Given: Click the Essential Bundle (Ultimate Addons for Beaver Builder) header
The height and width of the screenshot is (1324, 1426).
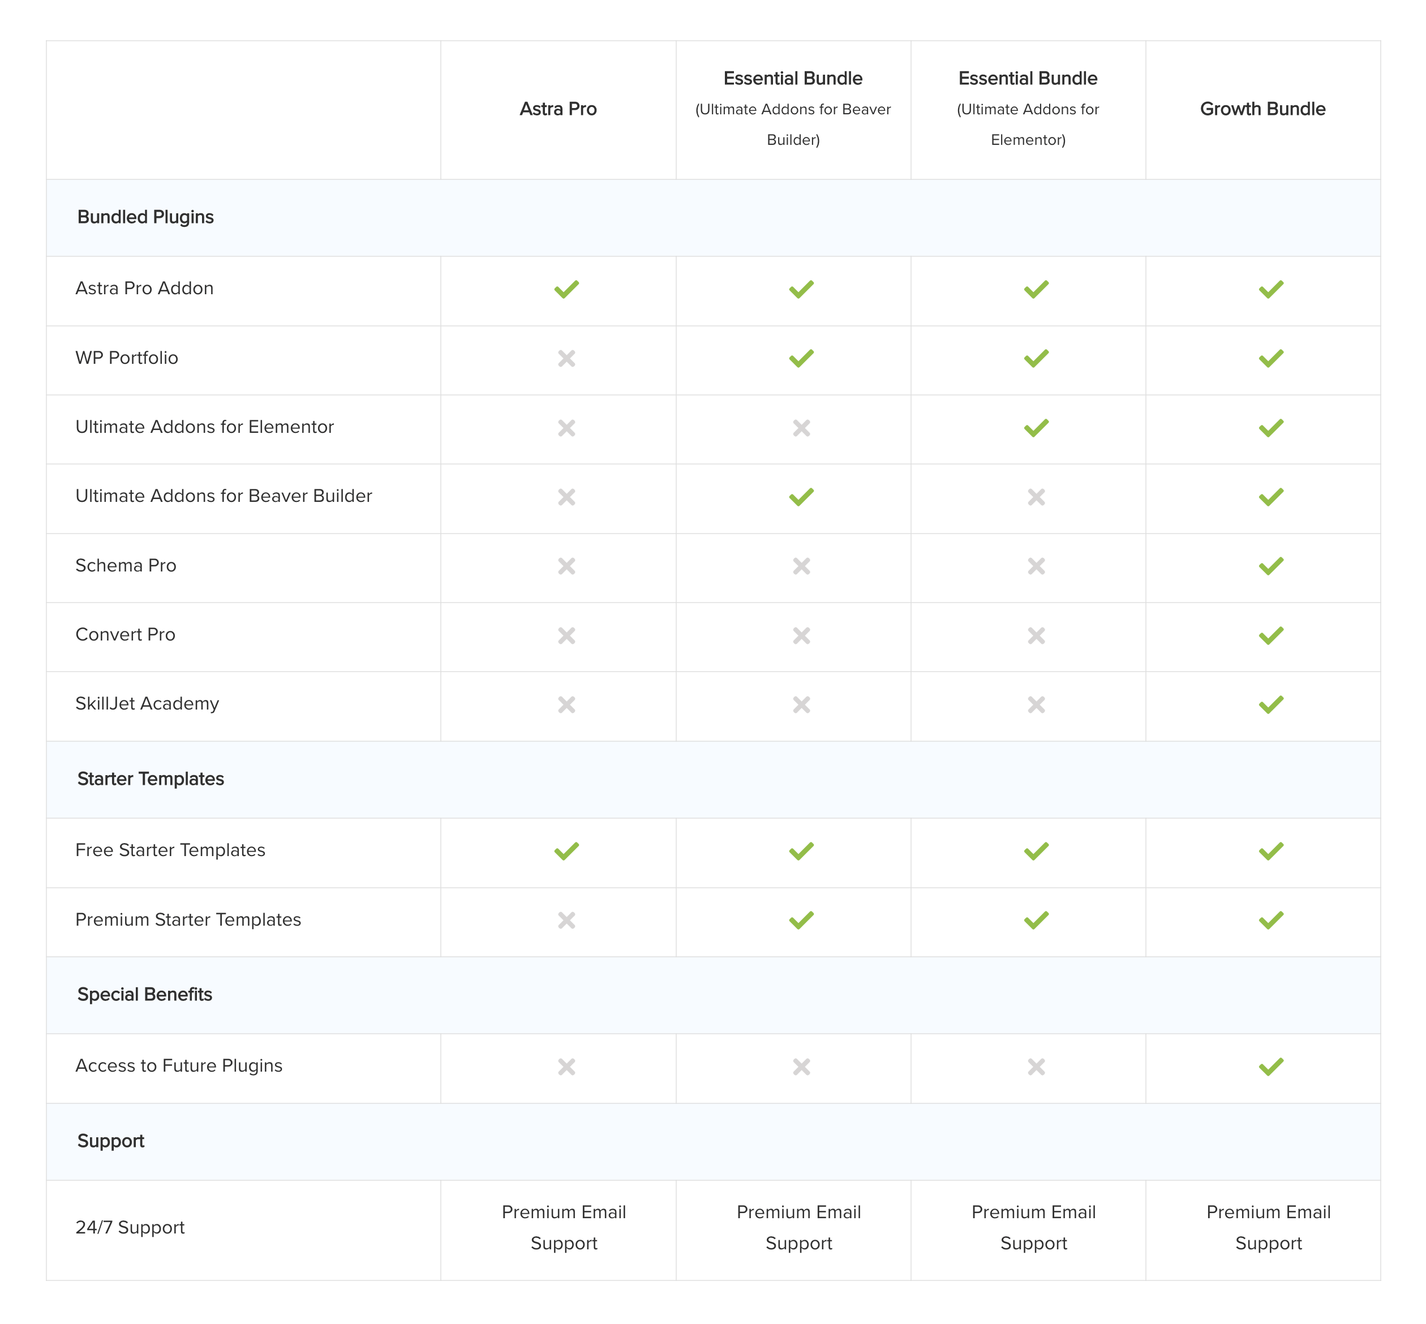Looking at the screenshot, I should 793,109.
